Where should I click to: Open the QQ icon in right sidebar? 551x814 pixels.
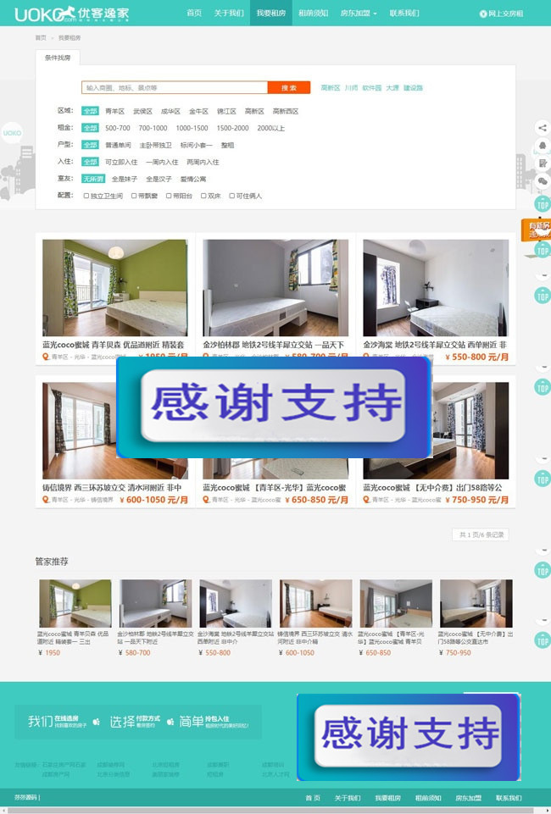(543, 146)
